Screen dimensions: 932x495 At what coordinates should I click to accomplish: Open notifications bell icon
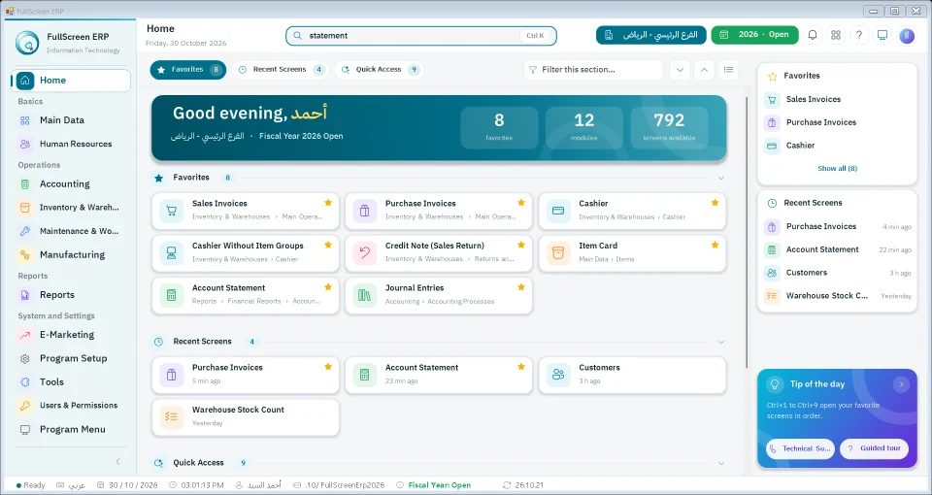[x=812, y=35]
